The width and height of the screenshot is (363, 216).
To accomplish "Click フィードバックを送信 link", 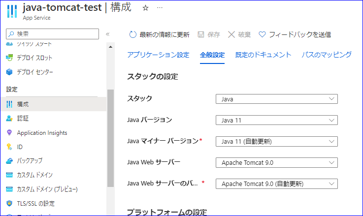I will 300,35.
